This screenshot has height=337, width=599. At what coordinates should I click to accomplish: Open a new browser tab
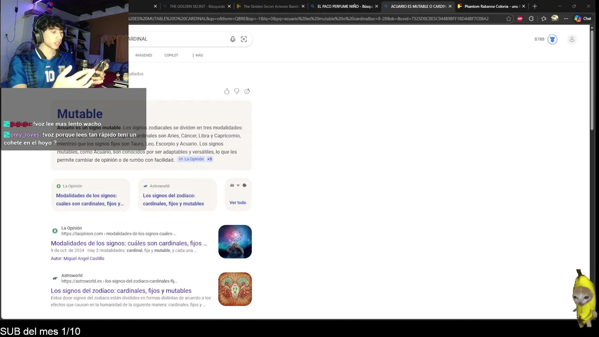click(535, 6)
